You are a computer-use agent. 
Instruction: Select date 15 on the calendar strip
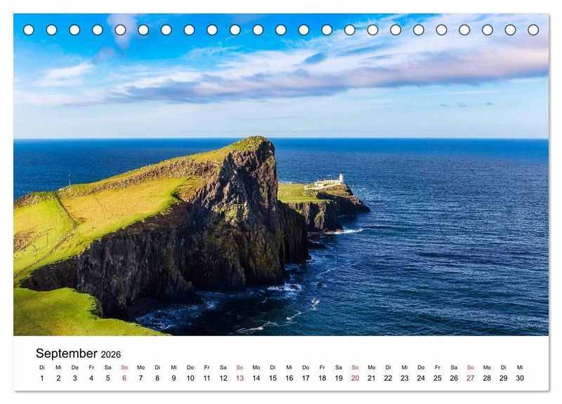click(x=273, y=378)
